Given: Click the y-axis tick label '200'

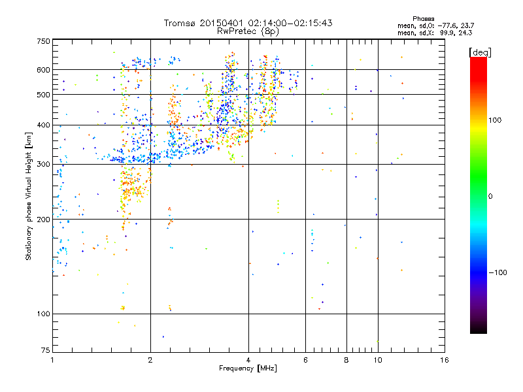Looking at the screenshot, I should pos(43,220).
